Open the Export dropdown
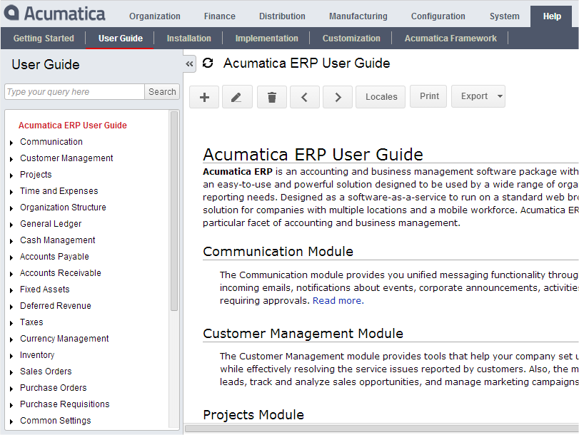This screenshot has height=435, width=579. click(478, 96)
